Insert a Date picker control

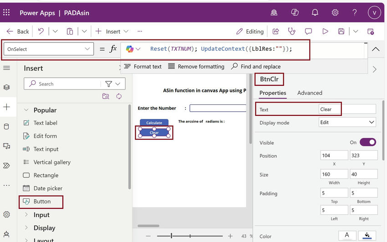42,188
